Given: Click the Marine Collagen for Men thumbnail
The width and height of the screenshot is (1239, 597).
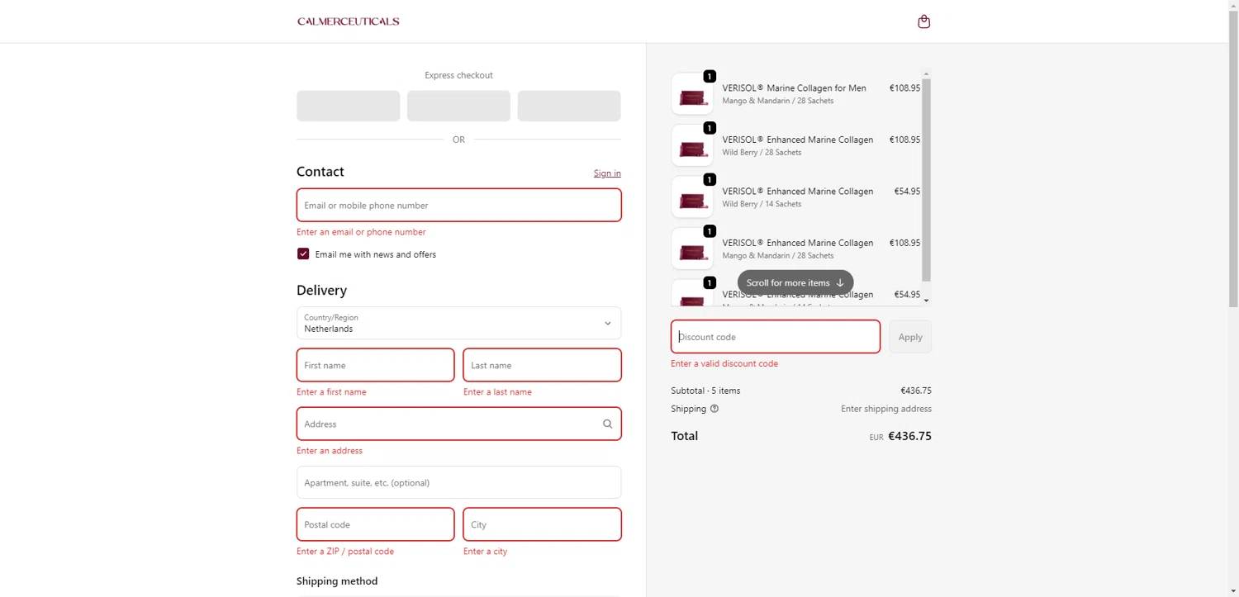Looking at the screenshot, I should (x=692, y=94).
